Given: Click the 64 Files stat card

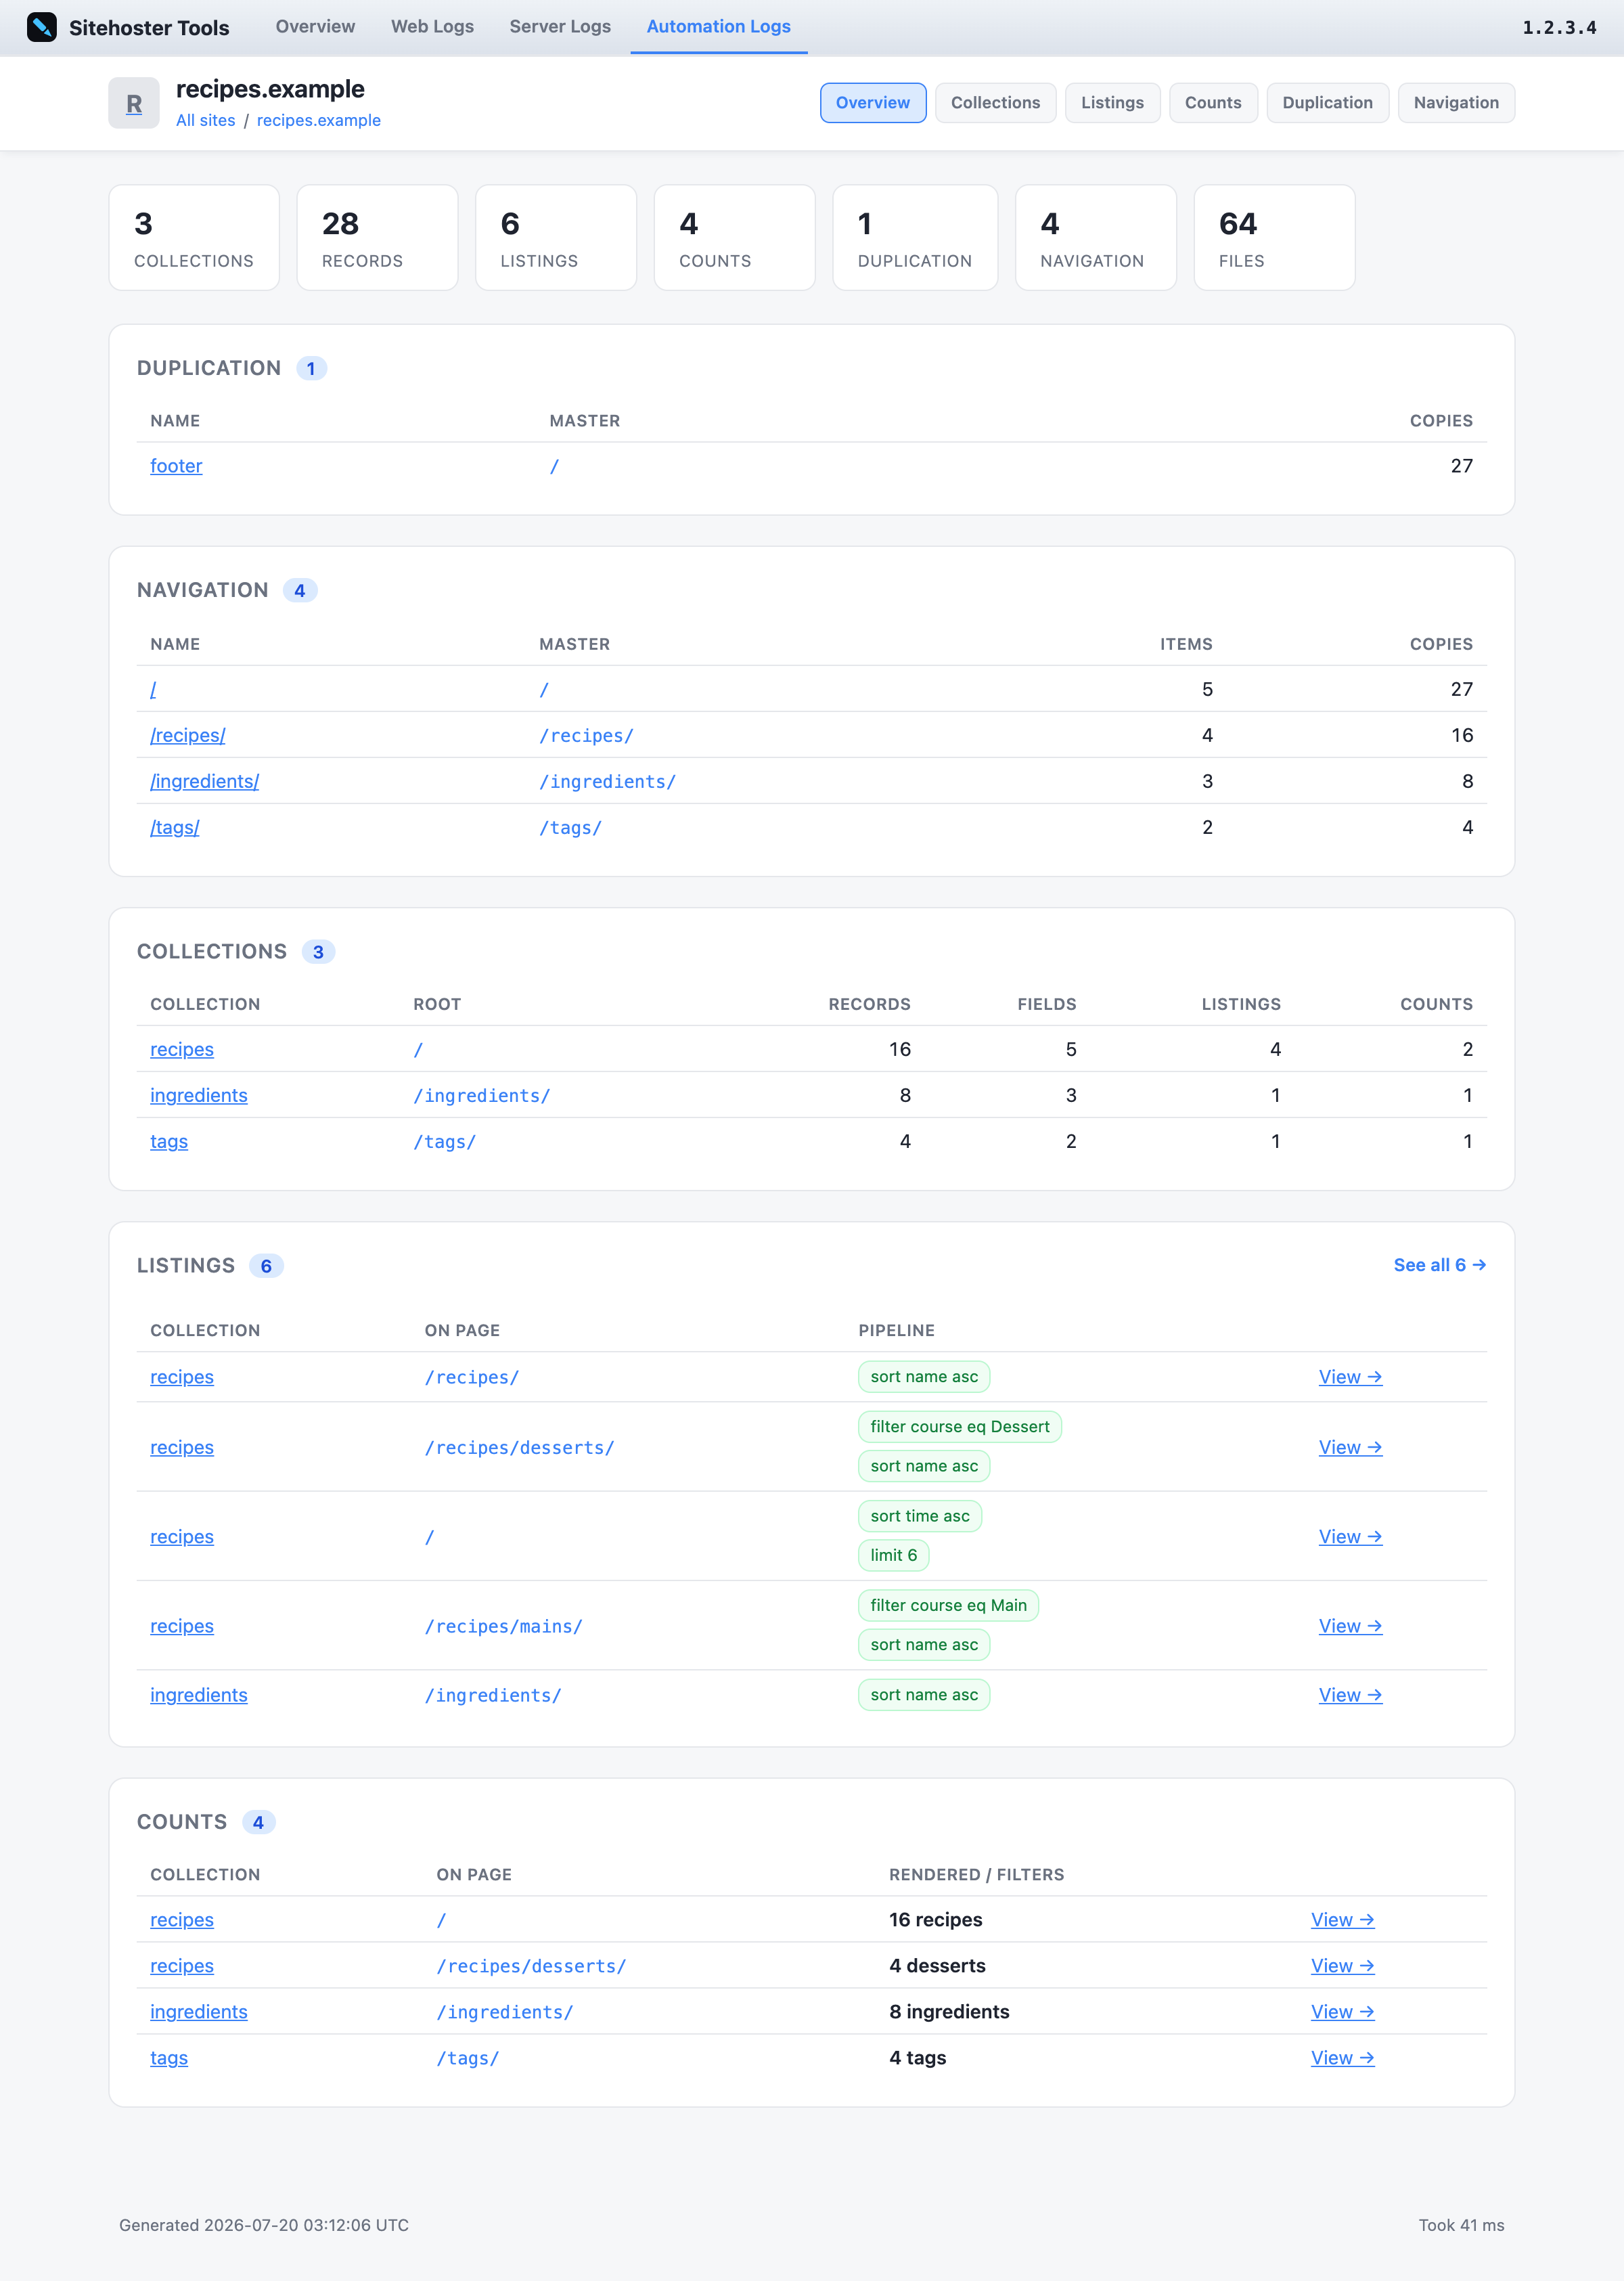Looking at the screenshot, I should 1274,238.
